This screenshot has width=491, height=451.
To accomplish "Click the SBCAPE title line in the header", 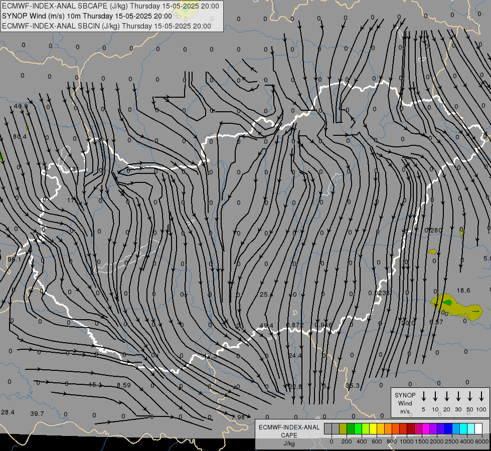I will pyautogui.click(x=110, y=6).
